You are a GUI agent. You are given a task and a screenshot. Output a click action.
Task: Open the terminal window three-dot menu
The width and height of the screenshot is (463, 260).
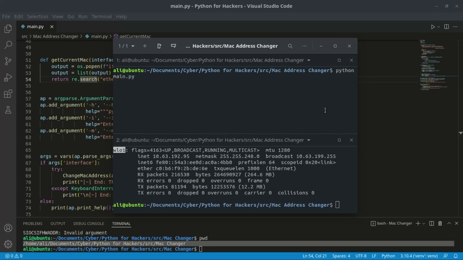tap(304, 46)
